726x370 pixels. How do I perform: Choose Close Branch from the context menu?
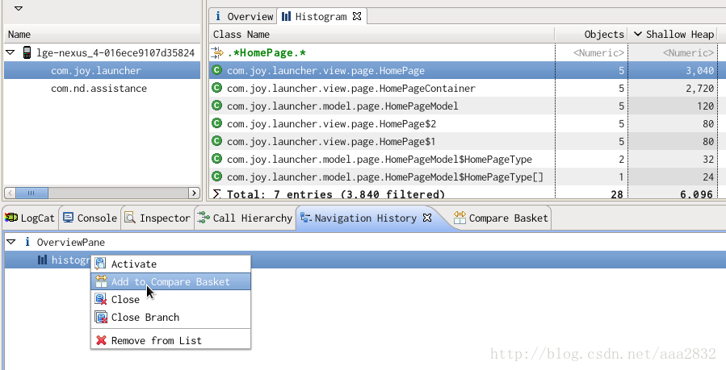click(171, 317)
